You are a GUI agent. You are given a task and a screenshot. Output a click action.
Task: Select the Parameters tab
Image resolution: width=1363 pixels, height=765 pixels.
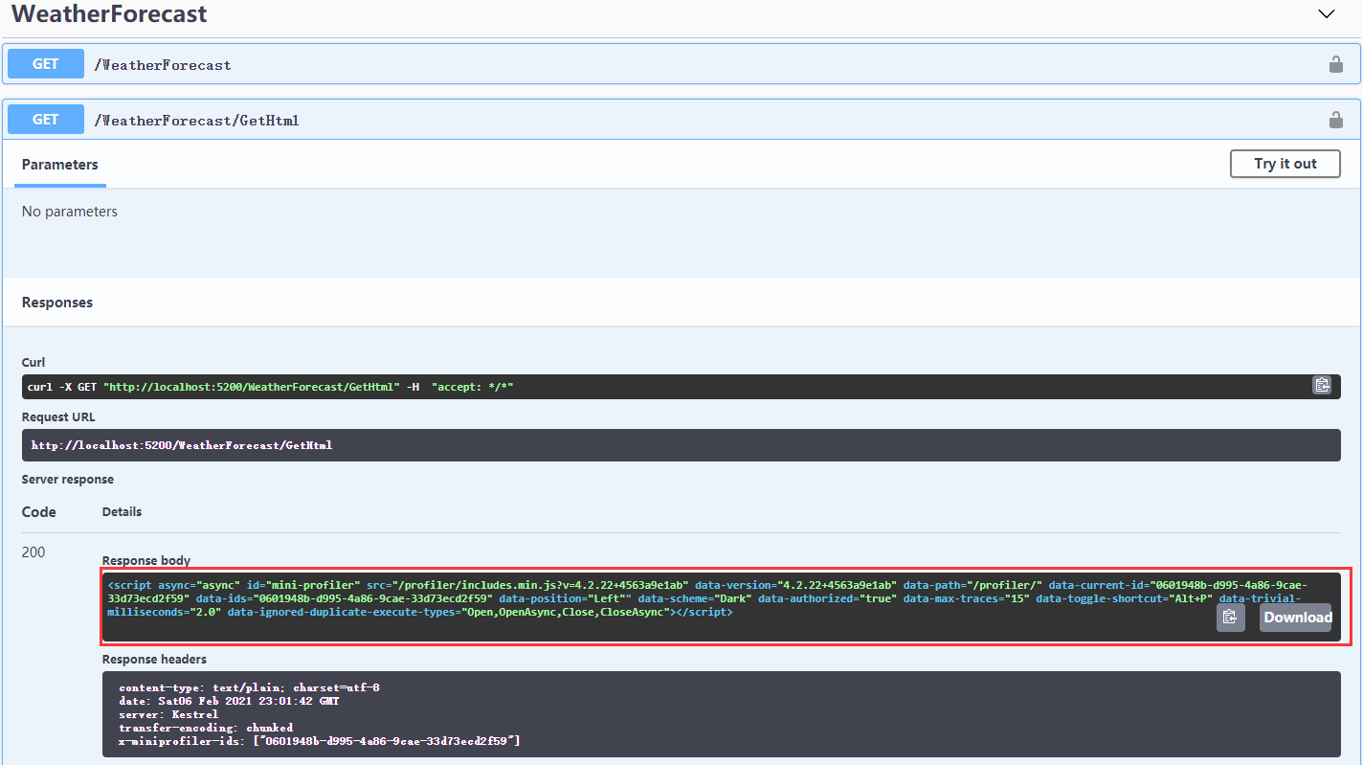[x=59, y=165]
